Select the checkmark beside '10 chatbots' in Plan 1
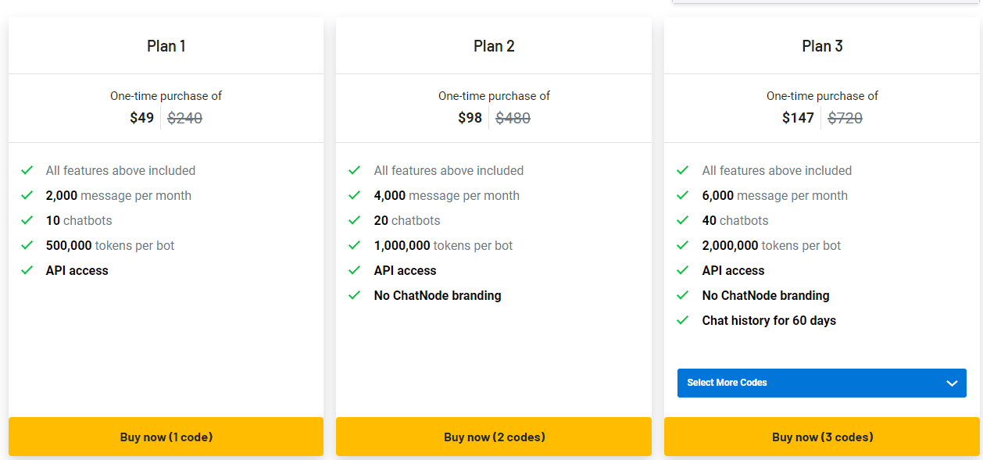Viewport: 983px width, 460px height. click(x=27, y=220)
